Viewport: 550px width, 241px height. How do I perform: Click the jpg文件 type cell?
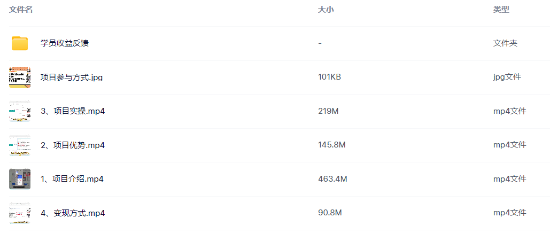[507, 77]
